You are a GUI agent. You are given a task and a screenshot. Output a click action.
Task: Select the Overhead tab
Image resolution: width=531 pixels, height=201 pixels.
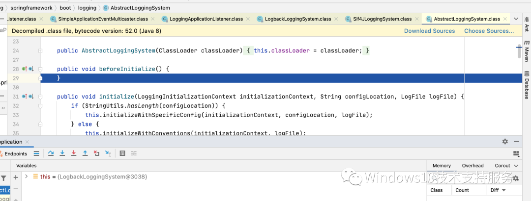[x=473, y=166]
